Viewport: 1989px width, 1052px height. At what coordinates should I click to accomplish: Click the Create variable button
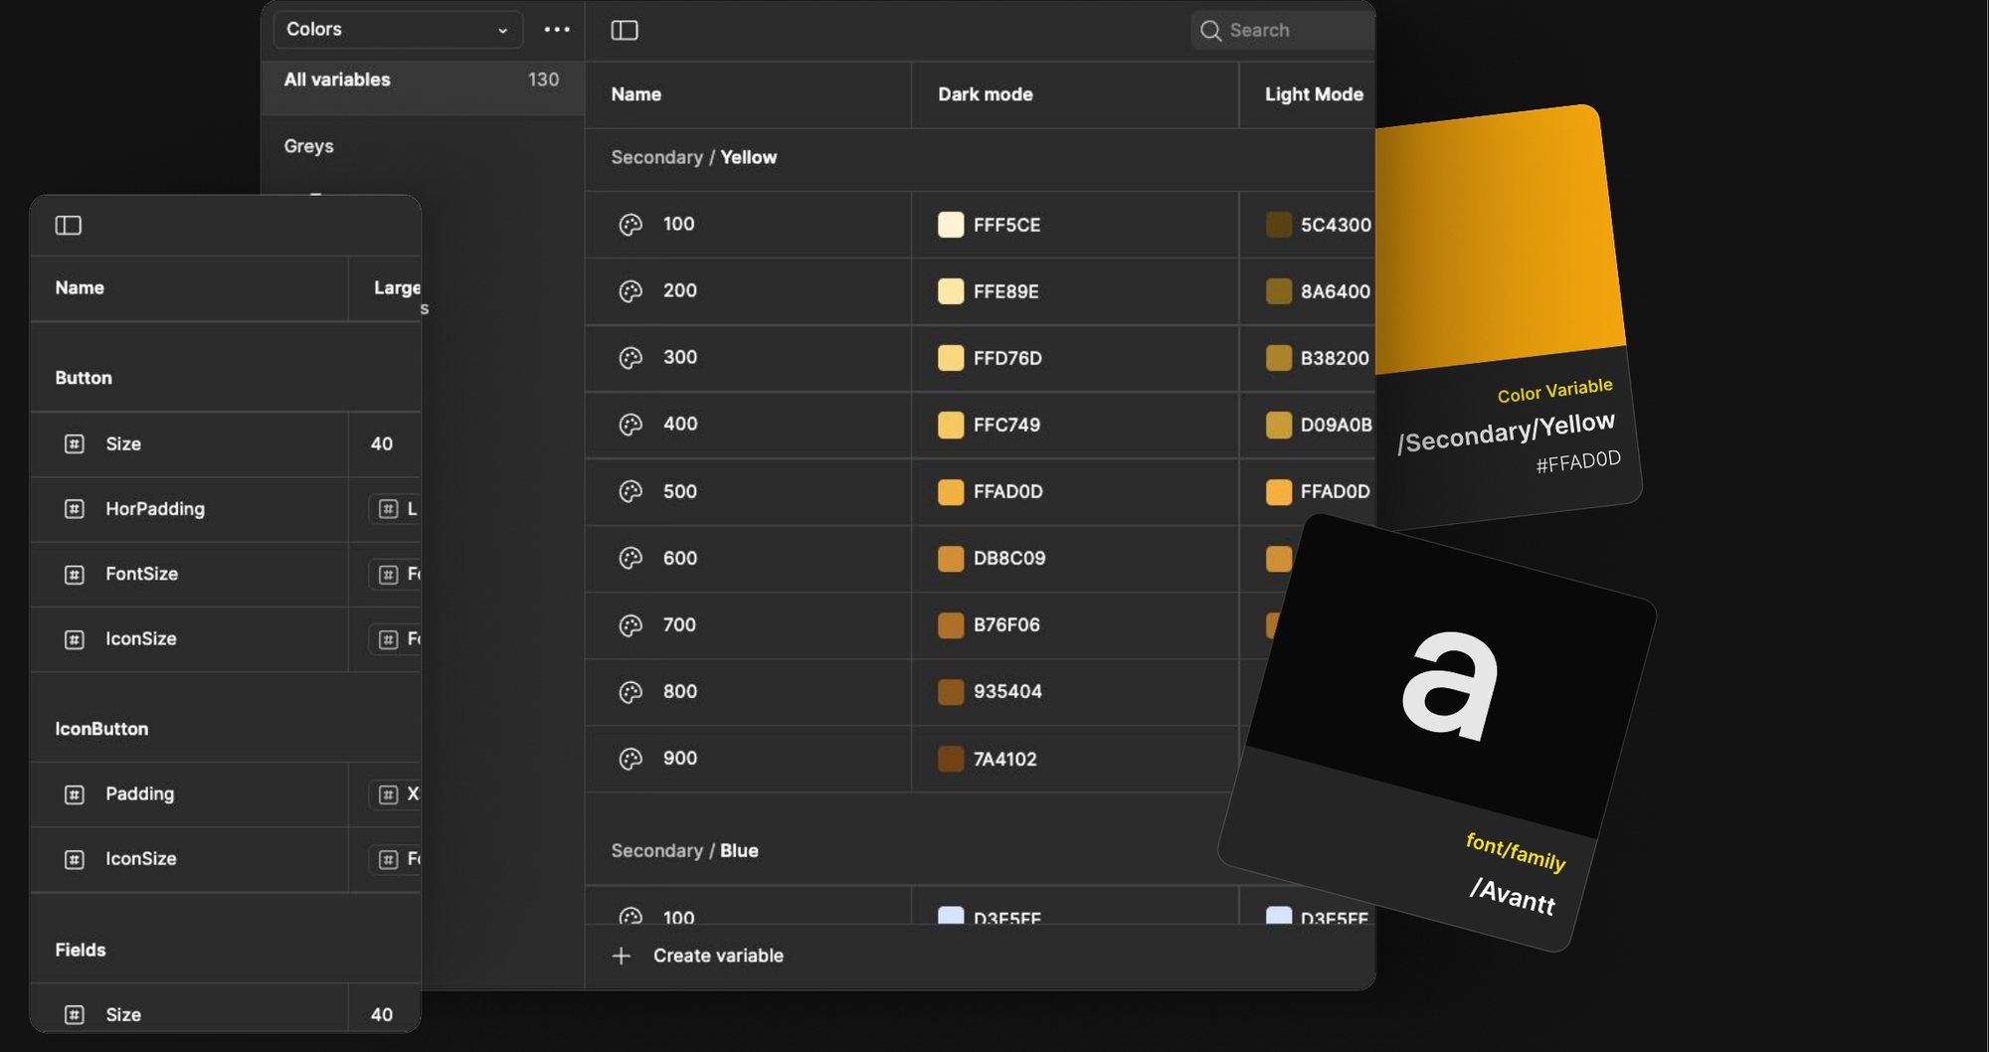pos(698,956)
